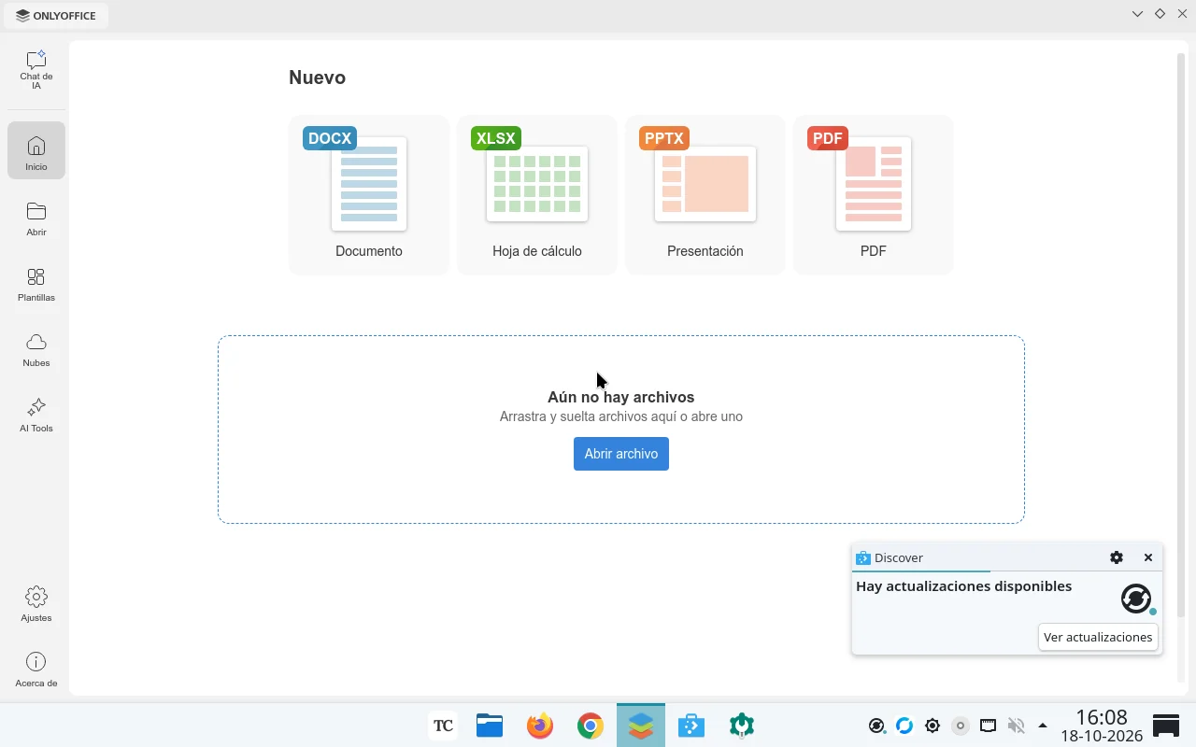
Task: Launch Firefox from the taskbar
Action: pyautogui.click(x=540, y=726)
